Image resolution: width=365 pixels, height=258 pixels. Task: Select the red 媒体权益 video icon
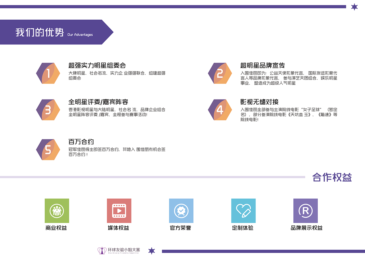point(119,211)
